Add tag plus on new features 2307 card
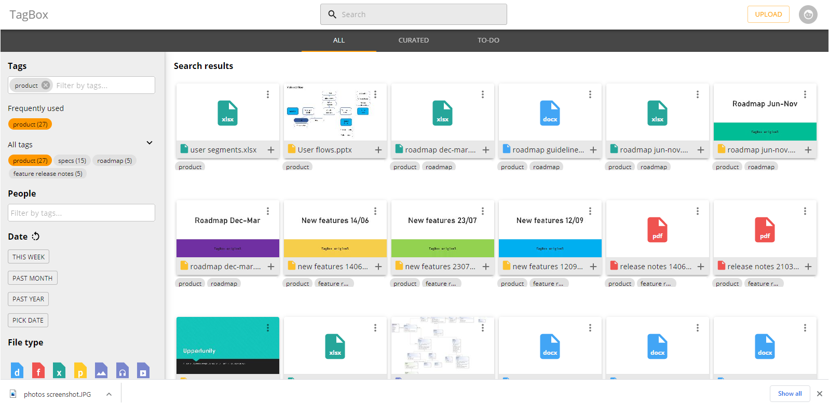The width and height of the screenshot is (829, 403). coord(486,267)
